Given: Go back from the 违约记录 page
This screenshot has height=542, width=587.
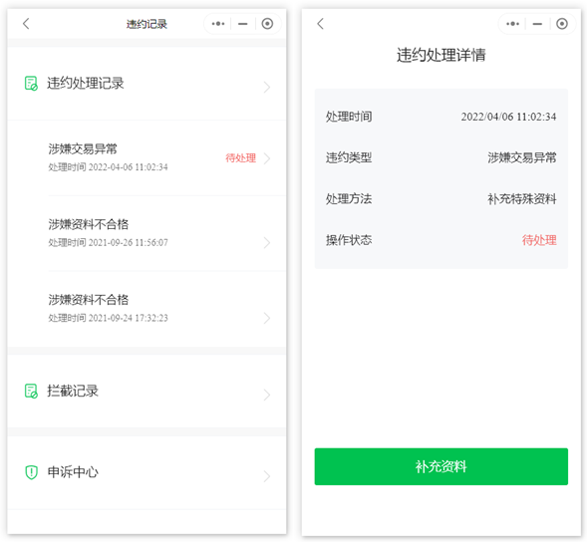Looking at the screenshot, I should [26, 24].
